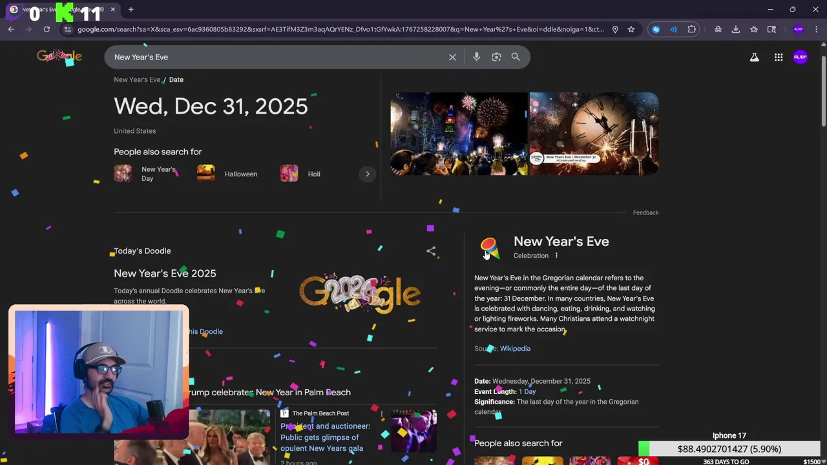Click the 1 Day event length link

tap(527, 391)
